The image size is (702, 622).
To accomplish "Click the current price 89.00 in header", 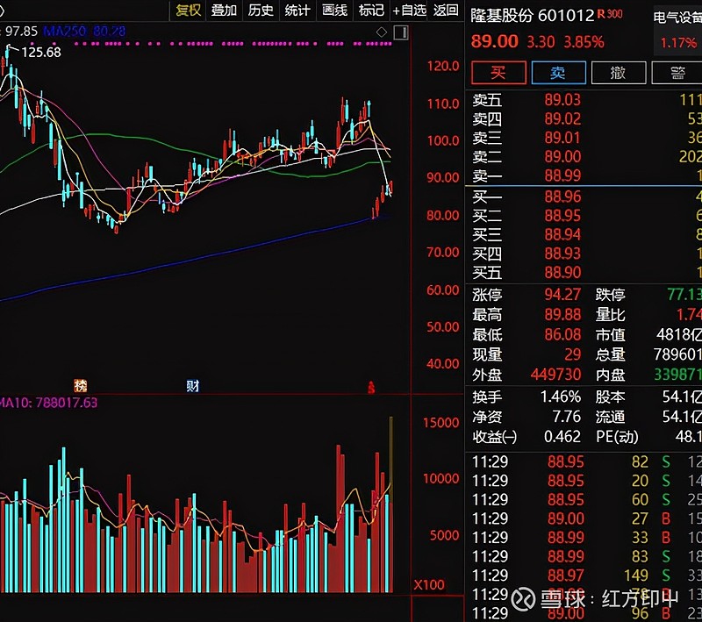I will (494, 41).
